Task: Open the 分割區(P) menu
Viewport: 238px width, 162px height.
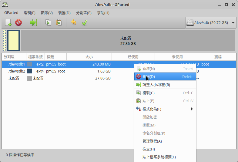Action: (84, 13)
